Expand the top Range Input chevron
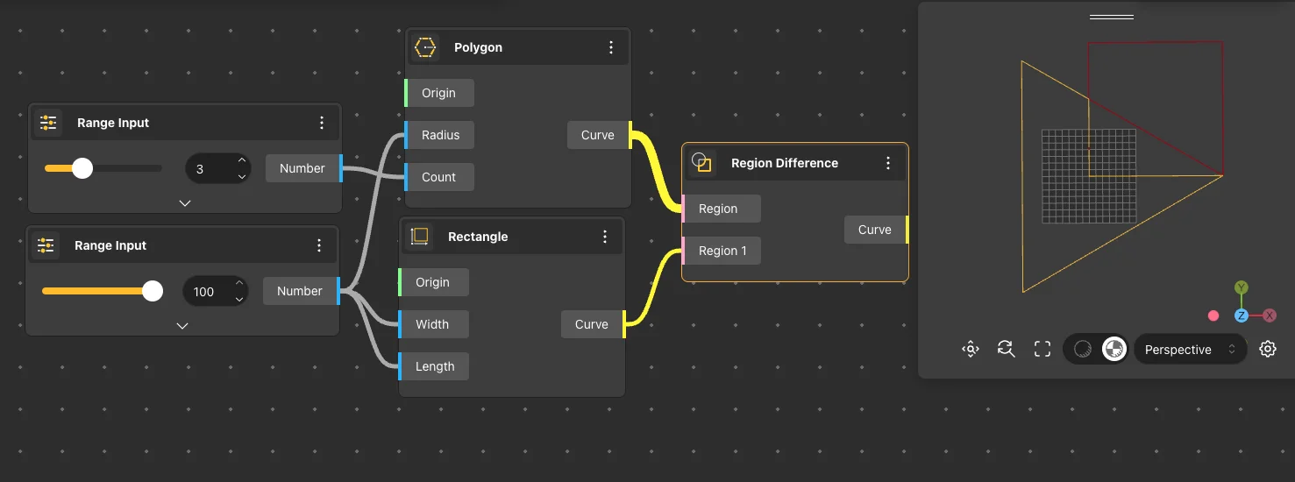The height and width of the screenshot is (482, 1295). 185,202
